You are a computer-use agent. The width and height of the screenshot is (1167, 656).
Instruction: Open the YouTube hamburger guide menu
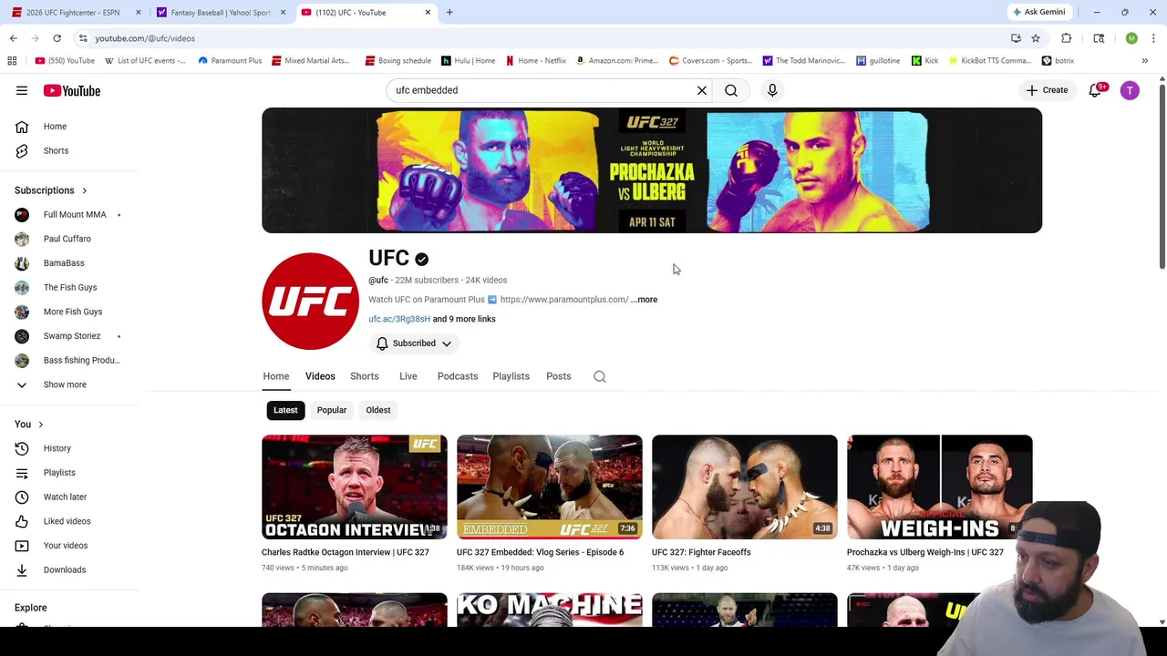pos(22,90)
